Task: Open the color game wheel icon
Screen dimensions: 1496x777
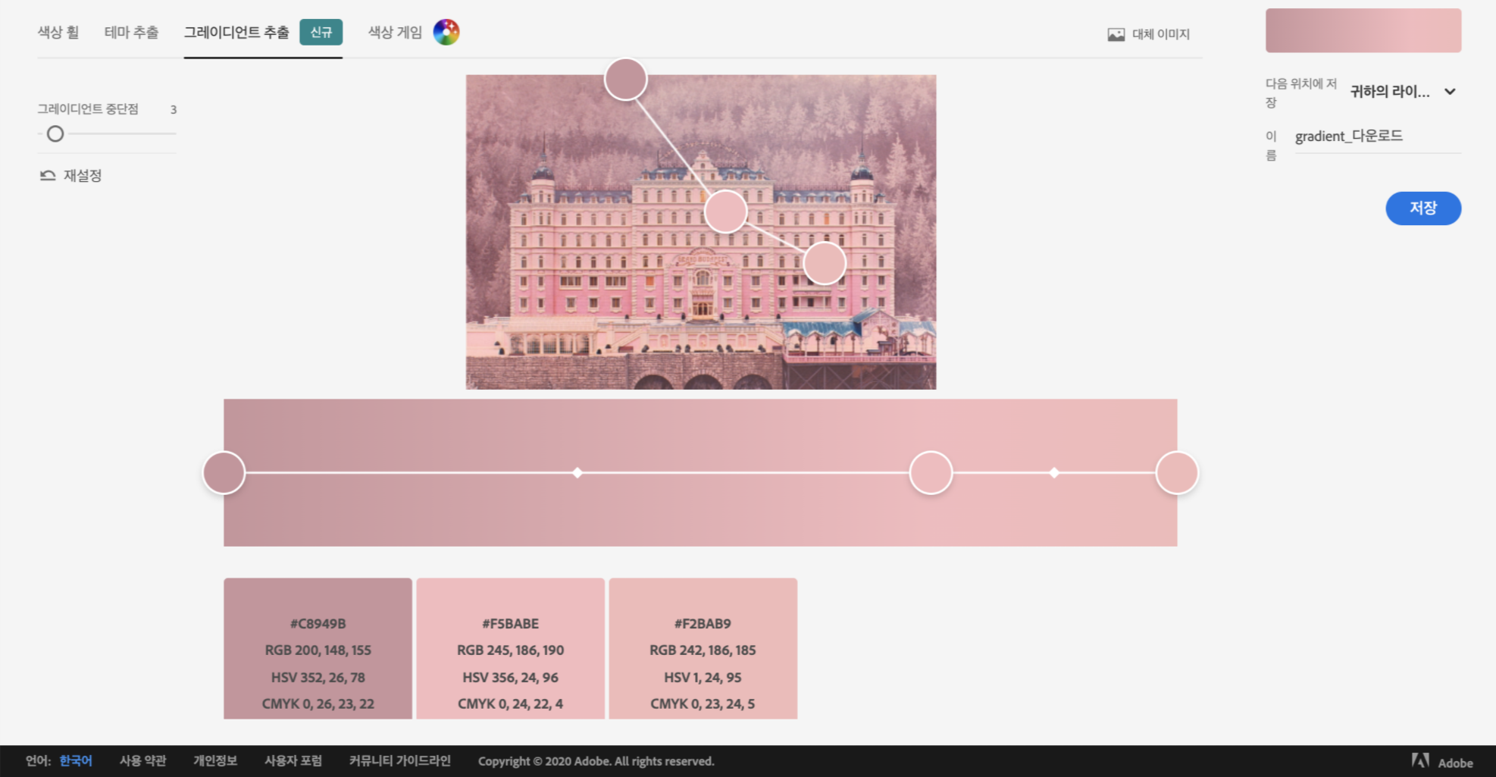Action: [x=446, y=32]
